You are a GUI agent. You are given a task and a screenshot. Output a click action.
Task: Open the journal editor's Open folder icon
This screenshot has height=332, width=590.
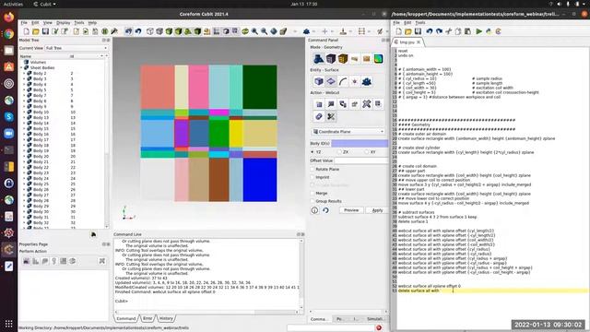coord(407,31)
